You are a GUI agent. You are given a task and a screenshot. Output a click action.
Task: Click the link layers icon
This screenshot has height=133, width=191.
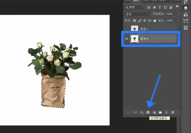click(x=135, y=113)
